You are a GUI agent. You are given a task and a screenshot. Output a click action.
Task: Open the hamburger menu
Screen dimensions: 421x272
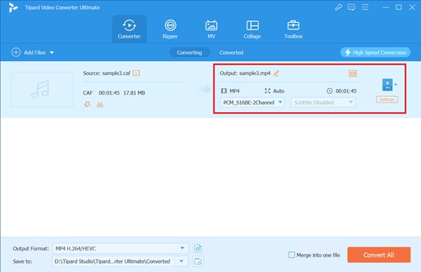[365, 7]
